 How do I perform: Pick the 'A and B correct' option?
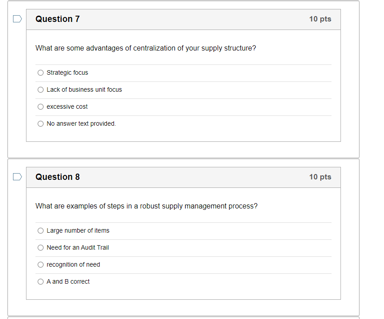coord(41,281)
